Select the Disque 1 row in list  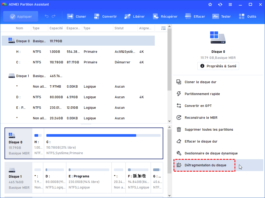(x=78, y=76)
